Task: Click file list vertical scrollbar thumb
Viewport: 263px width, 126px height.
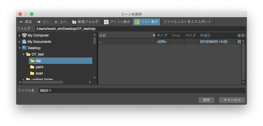Action: [243, 61]
